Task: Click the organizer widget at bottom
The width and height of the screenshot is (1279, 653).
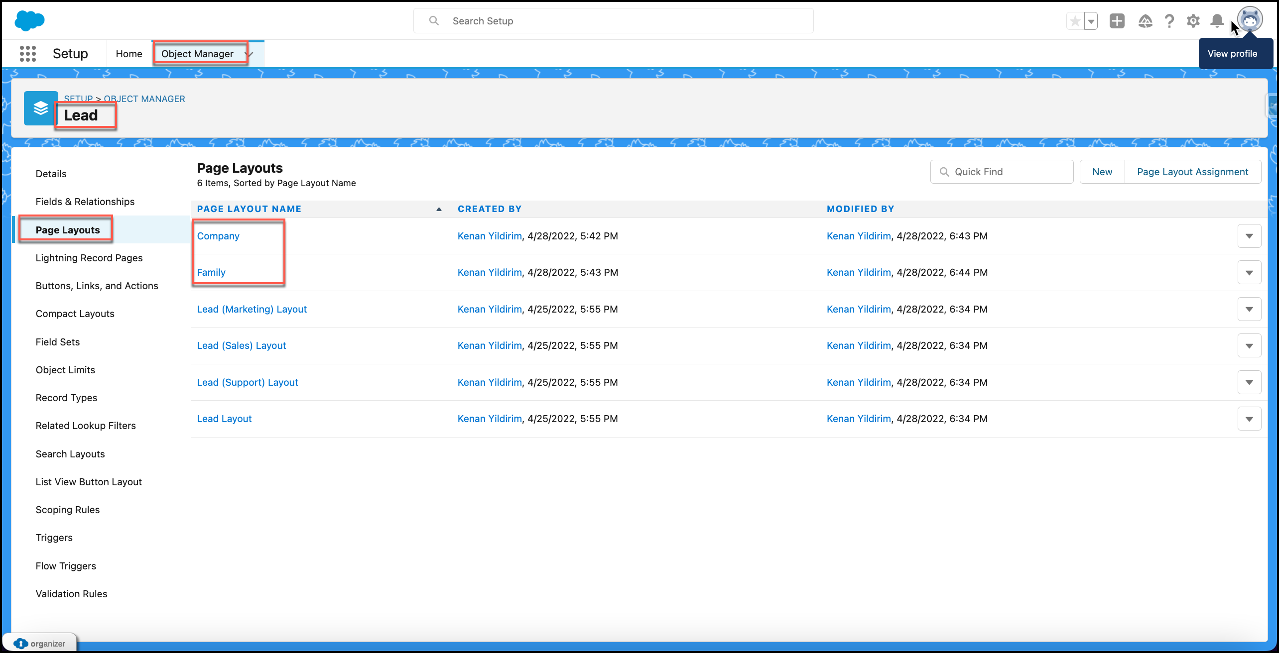Action: (x=40, y=643)
